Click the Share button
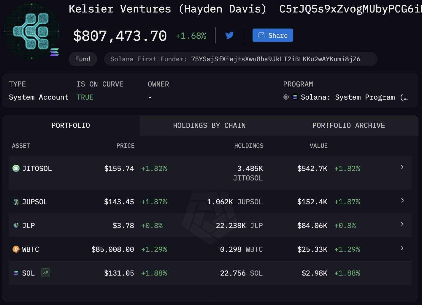The height and width of the screenshot is (305, 422). pos(273,35)
